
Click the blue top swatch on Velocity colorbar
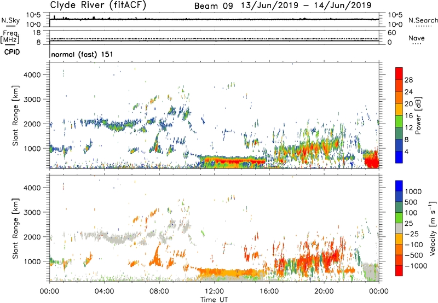[399, 186]
